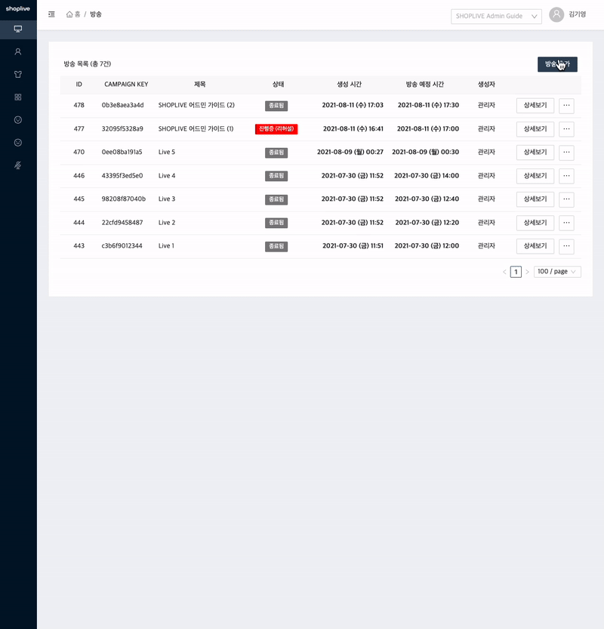Click the 방송 추가 button
The image size is (604, 629).
tap(557, 64)
